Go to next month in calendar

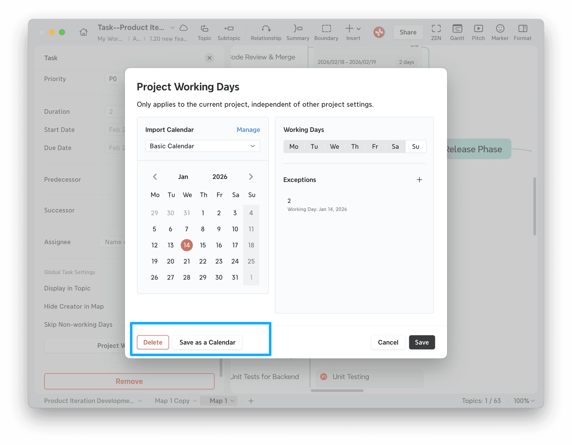(x=251, y=177)
